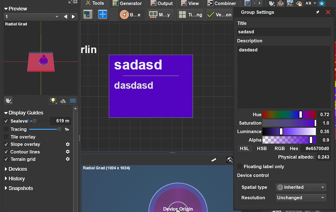Click the blue camera snapshot icon
Viewport: 336px width, 212px height.
coord(322,3)
